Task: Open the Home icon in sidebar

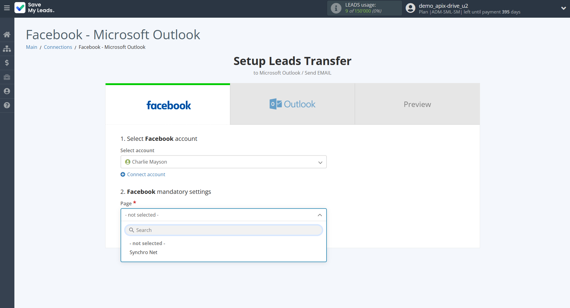Action: coord(7,34)
